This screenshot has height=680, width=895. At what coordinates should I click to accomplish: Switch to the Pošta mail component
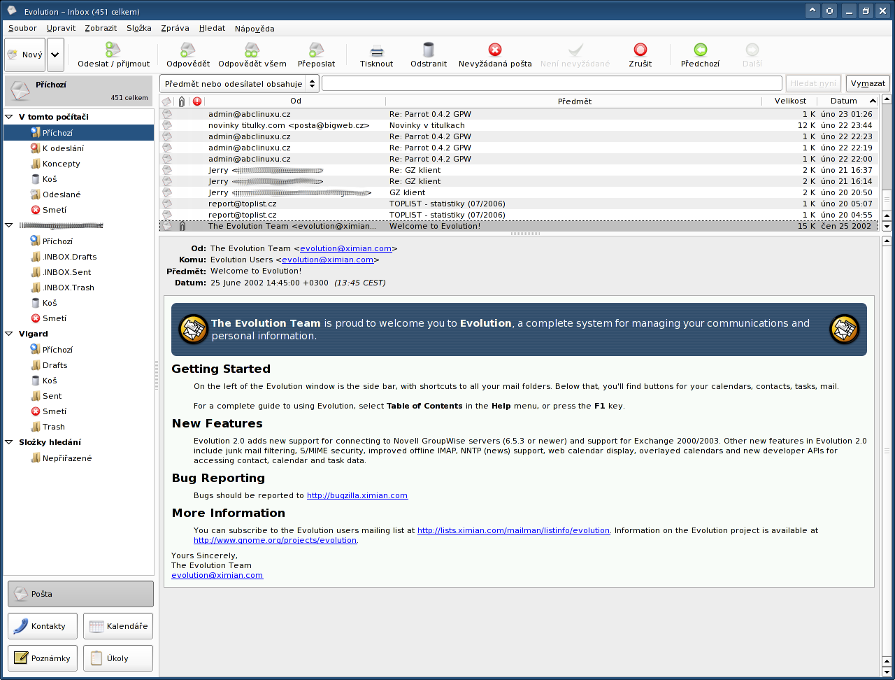[80, 594]
